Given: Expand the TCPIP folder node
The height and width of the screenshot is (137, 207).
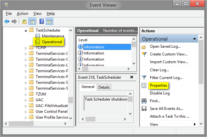Looking at the screenshot, I should [x=26, y=48].
